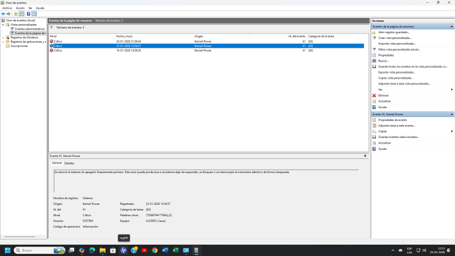
Task: Click the icon for Filtrar vista personalizada actual
Action: (x=374, y=49)
